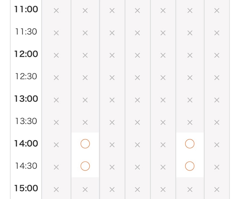Viewport: 238px width, 199px height.
Task: Choose the 14:30 open slot in sixth day column
Action: [x=190, y=166]
